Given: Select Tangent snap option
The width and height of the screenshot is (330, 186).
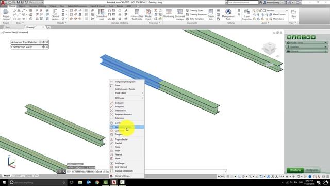Looking at the screenshot, I should pos(127,134).
